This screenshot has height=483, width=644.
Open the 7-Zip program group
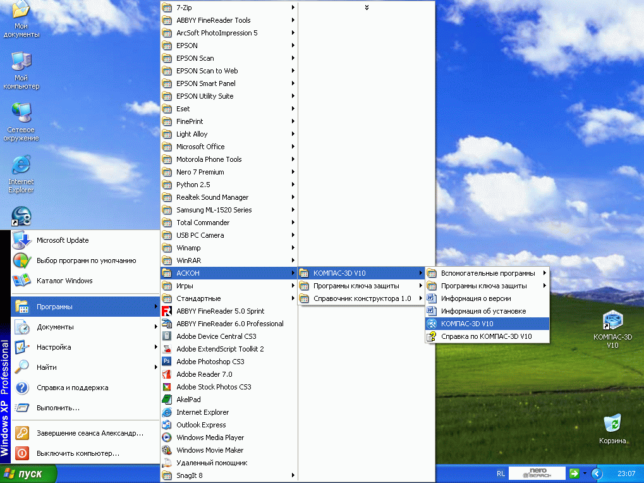(229, 8)
